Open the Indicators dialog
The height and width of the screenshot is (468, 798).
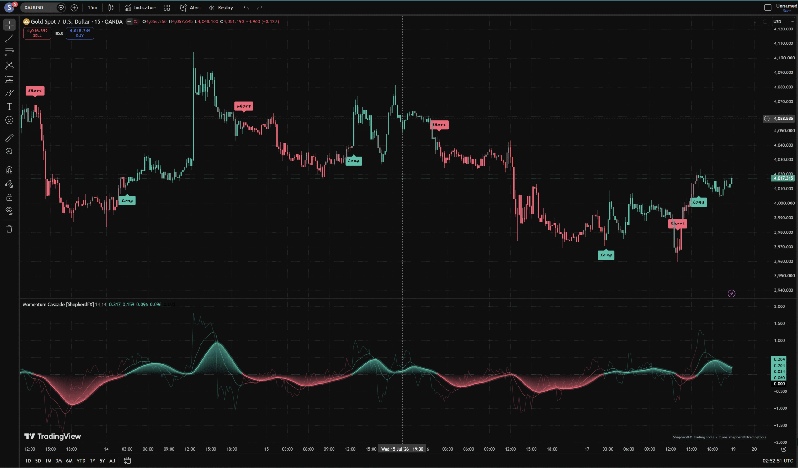coord(140,7)
